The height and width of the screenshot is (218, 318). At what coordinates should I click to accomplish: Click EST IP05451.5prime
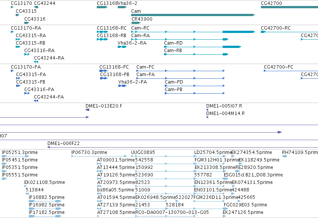tap(20, 160)
